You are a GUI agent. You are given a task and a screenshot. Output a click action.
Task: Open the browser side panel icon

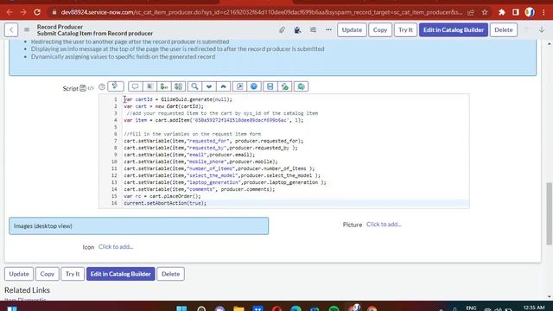[x=516, y=12]
